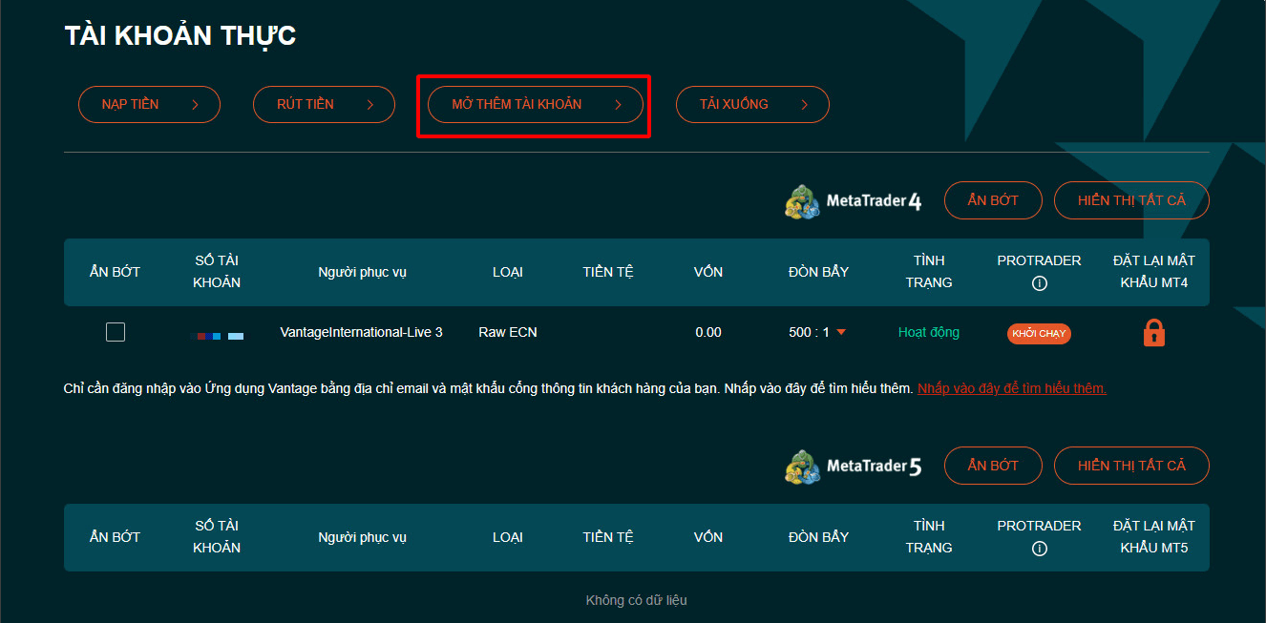1266x623 pixels.
Task: Click 'Người phục vụ' header in MetaTrader 4 table
Action: pyautogui.click(x=362, y=272)
